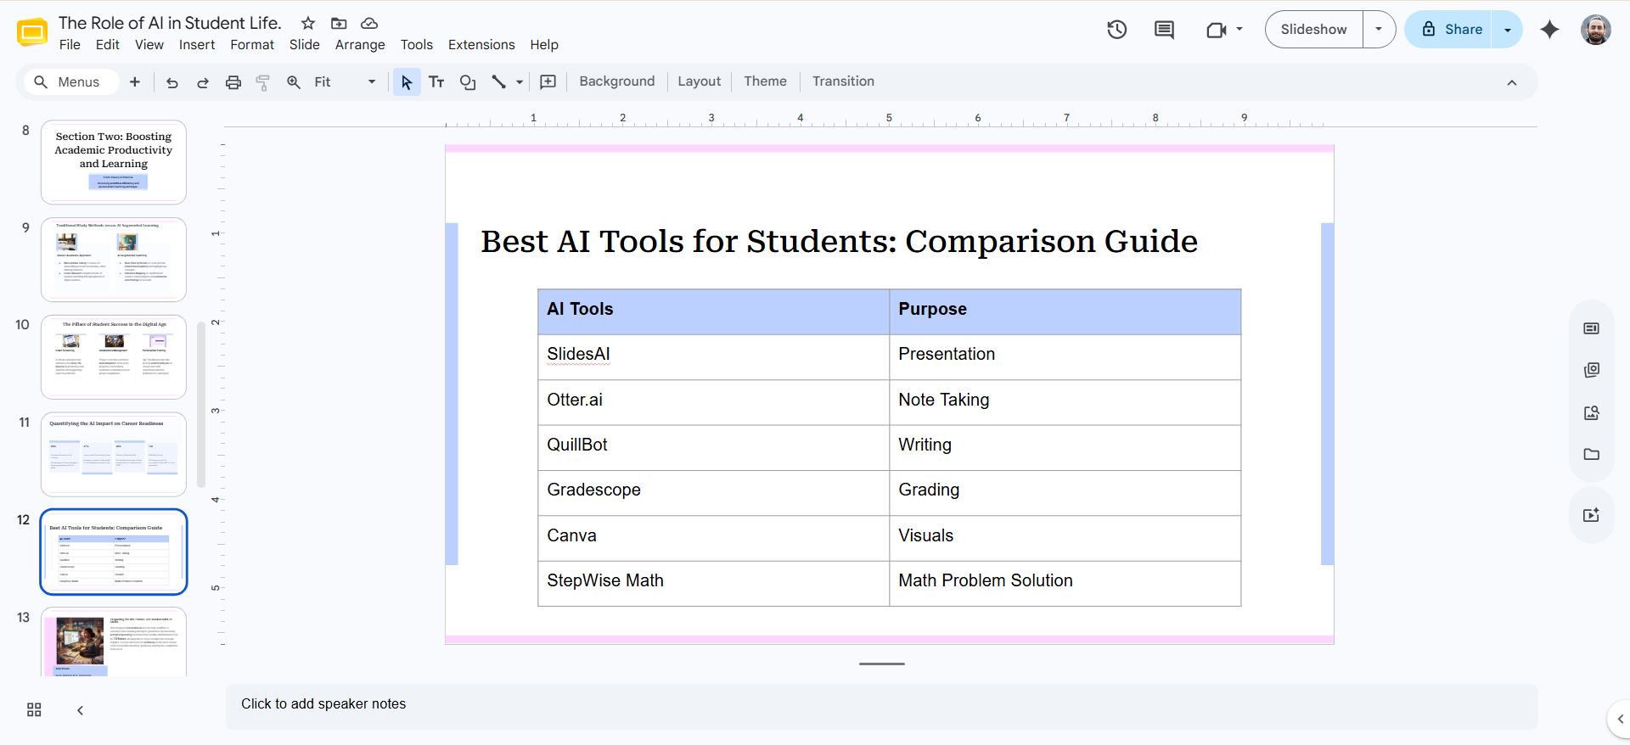Expand the Share options arrow

pyautogui.click(x=1508, y=30)
